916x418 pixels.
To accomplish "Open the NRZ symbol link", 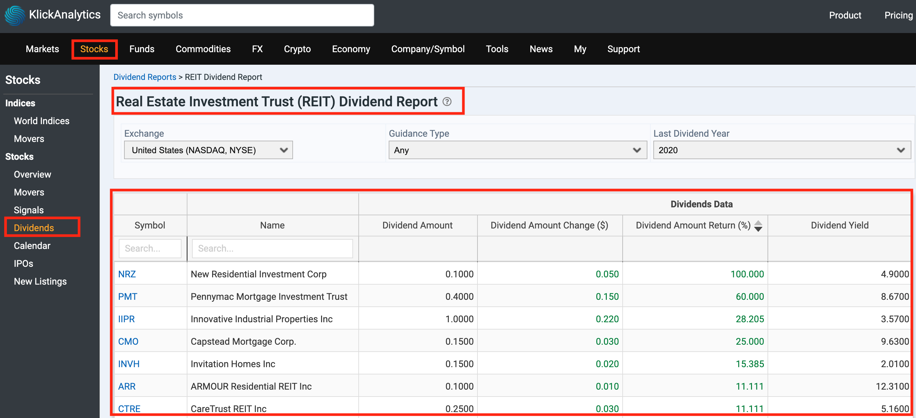I will (x=127, y=274).
